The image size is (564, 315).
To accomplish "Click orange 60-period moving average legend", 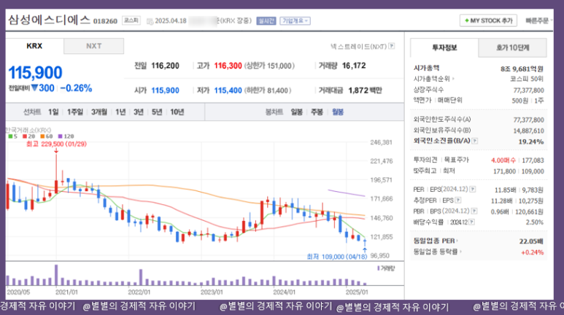I will (47, 136).
